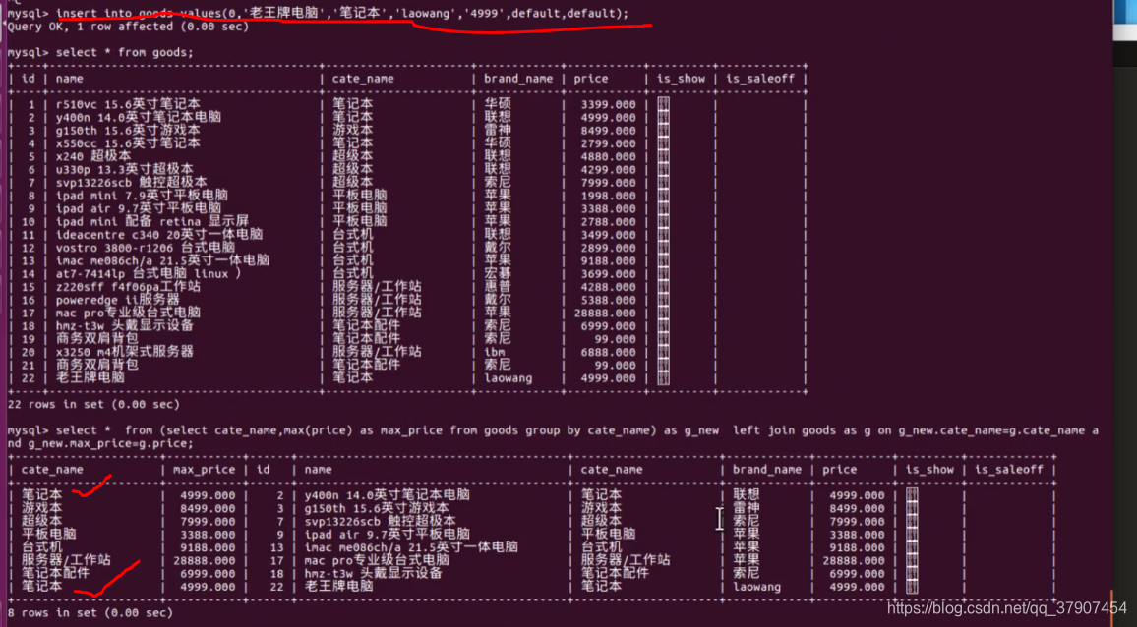Screen dimensions: 1137x627
Task: Click 'vostro 3800-r1206 台式电脑' name
Action: [145, 248]
